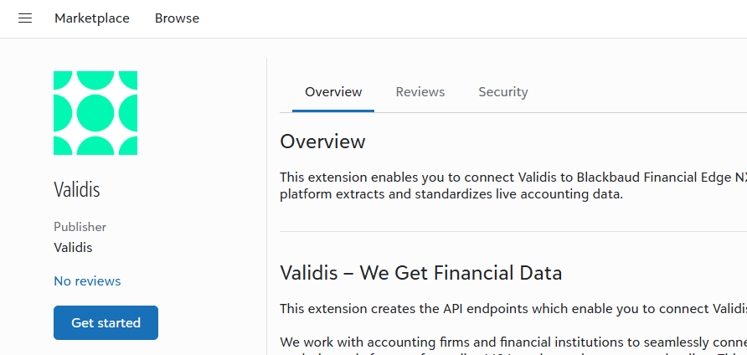Open the Security tab
This screenshot has height=355, width=747.
pos(503,91)
